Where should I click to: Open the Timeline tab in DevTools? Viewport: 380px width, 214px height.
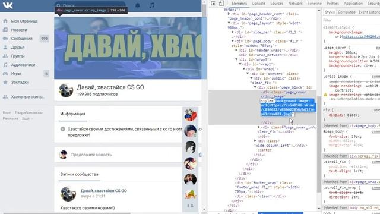pyautogui.click(x=314, y=4)
